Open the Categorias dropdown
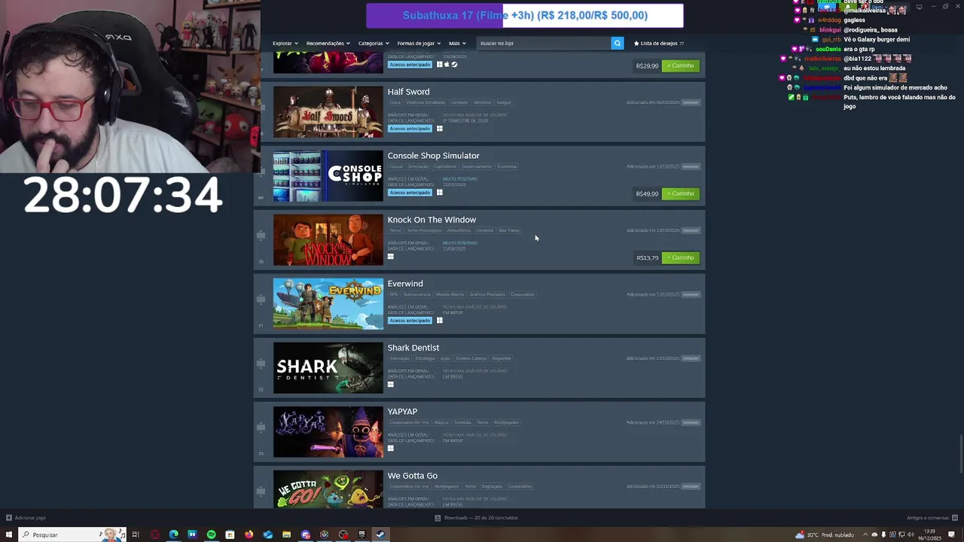 374,43
